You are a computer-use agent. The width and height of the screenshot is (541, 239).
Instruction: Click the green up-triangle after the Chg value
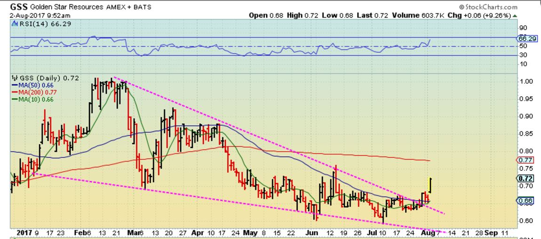click(x=515, y=15)
